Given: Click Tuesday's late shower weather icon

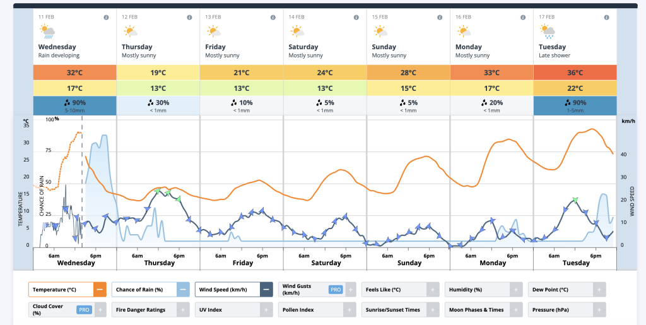Looking at the screenshot, I should tap(547, 31).
